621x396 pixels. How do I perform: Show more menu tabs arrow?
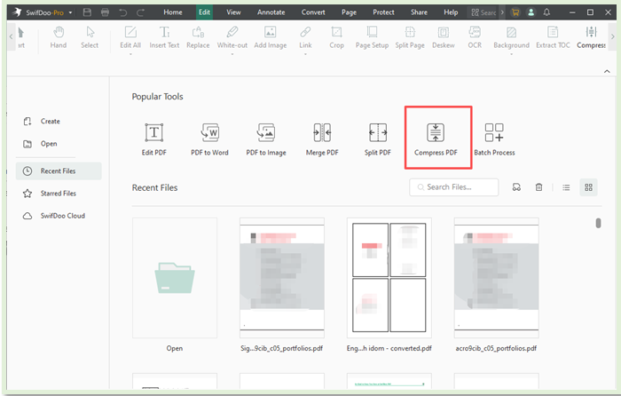(502, 12)
